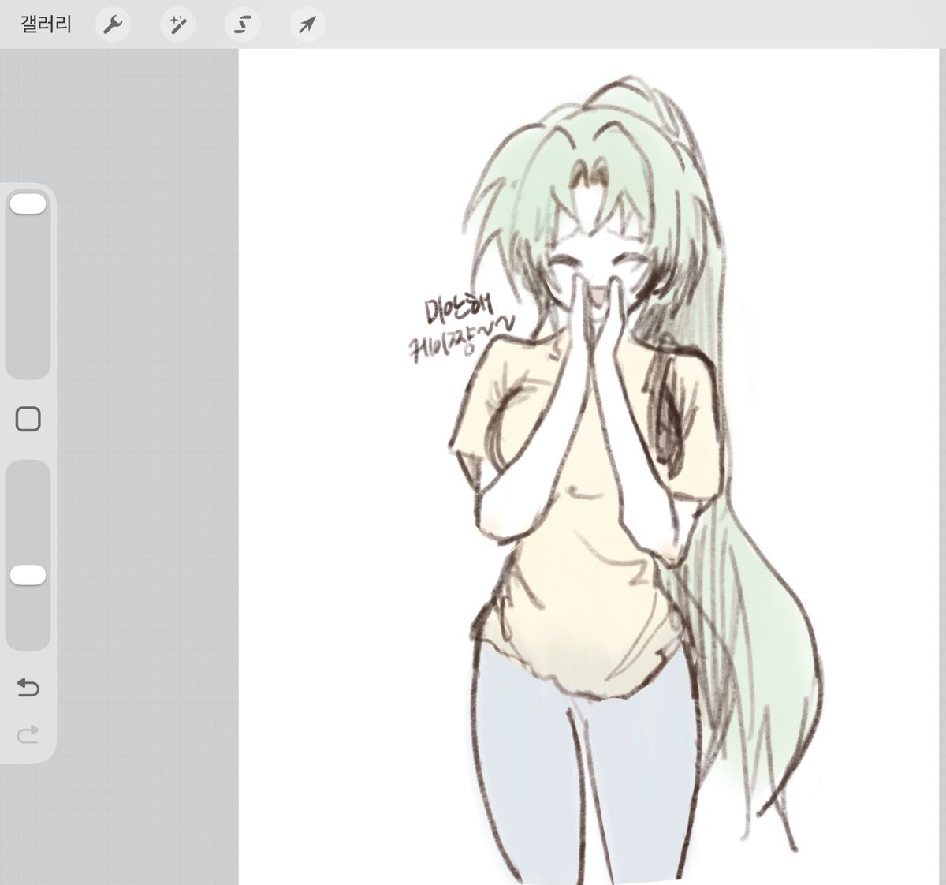Image resolution: width=946 pixels, height=885 pixels.
Task: Activate the Selection S-shaped tool
Action: click(x=243, y=25)
